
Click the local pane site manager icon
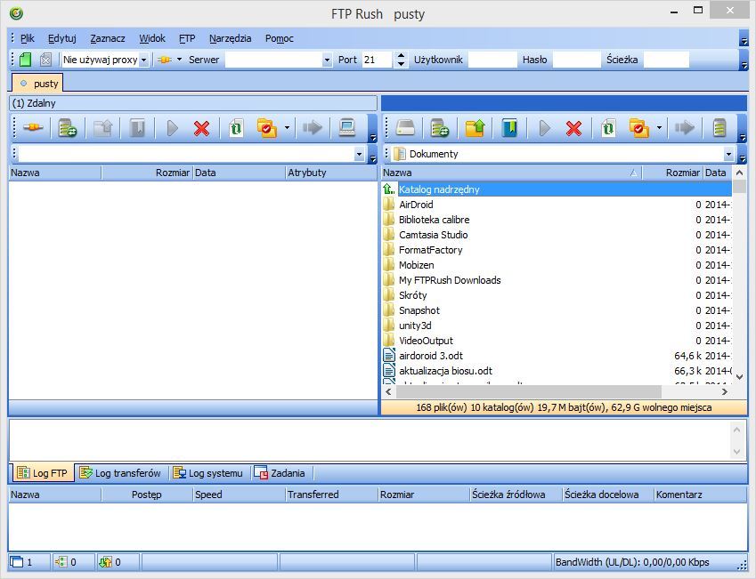click(440, 128)
